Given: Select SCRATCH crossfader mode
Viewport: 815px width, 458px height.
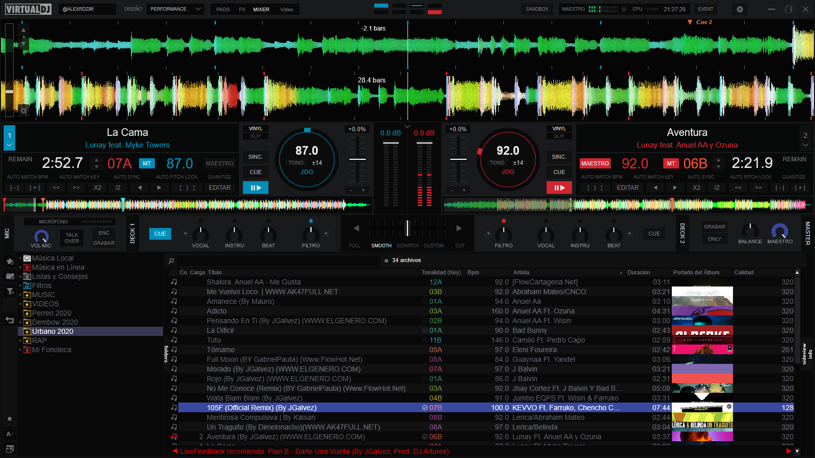Looking at the screenshot, I should [x=407, y=246].
